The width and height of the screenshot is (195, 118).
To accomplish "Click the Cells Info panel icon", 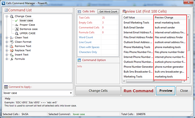I will 79,11.
